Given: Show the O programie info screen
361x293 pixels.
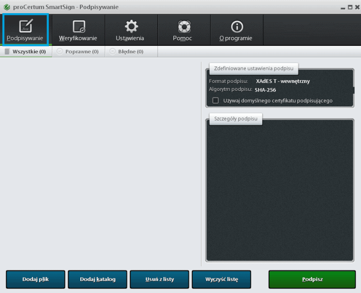Looking at the screenshot, I should [x=236, y=30].
